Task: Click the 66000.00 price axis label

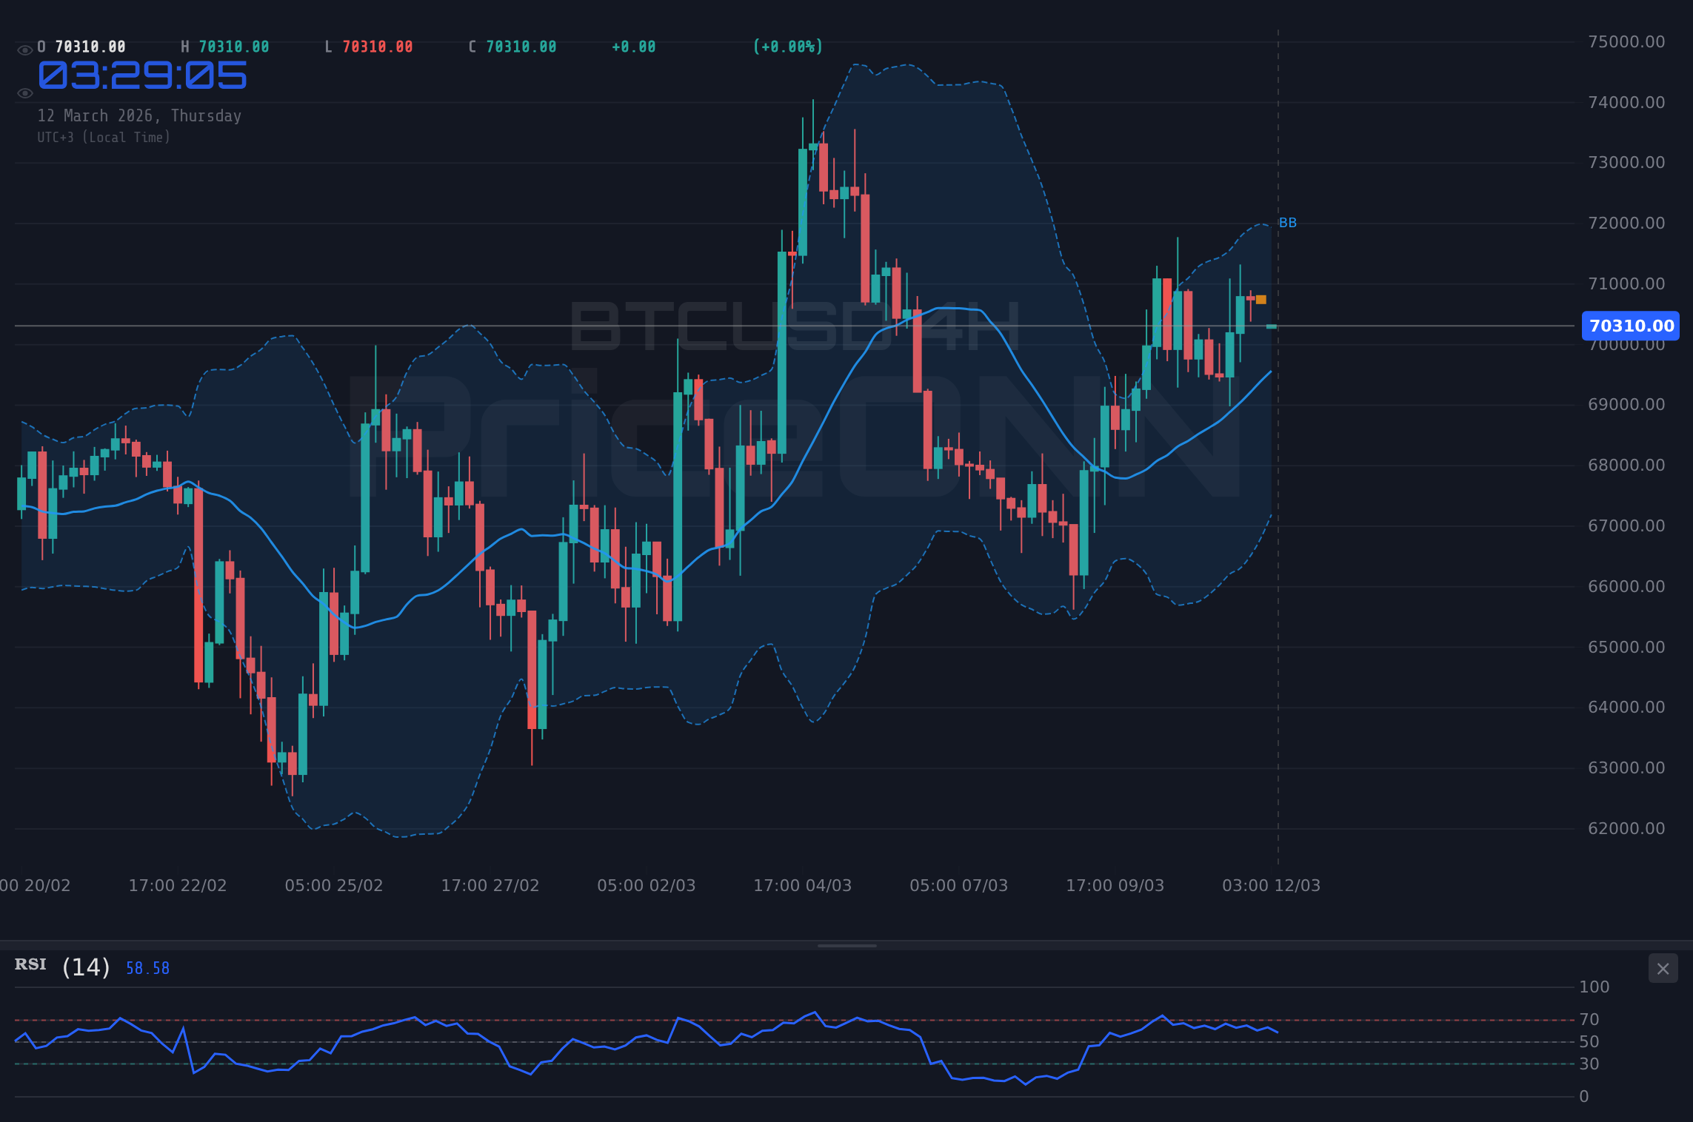Action: (1626, 586)
